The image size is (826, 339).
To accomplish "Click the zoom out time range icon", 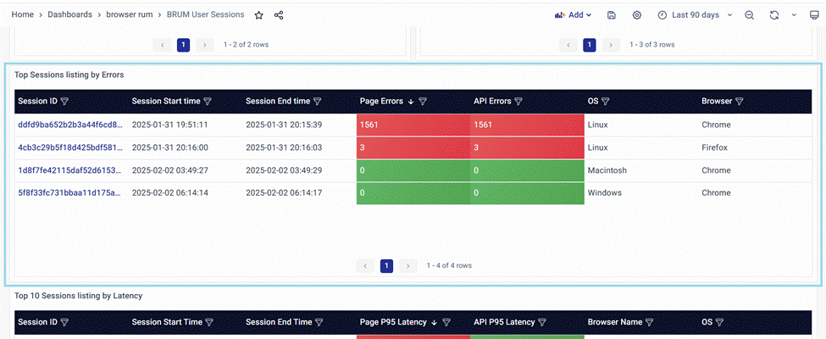I will [749, 15].
